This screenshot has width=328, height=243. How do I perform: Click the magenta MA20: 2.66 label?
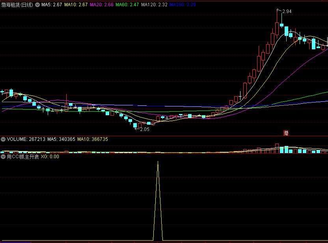[102, 5]
